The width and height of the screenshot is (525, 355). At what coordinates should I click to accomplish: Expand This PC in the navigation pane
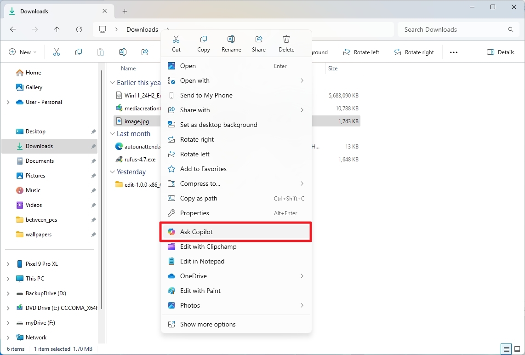coord(8,278)
